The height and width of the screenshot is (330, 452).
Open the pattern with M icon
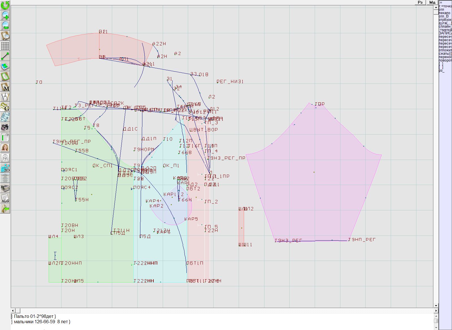click(x=5, y=87)
